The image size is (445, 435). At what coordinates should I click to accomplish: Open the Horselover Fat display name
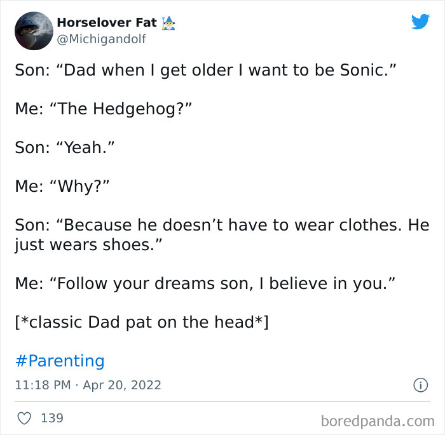point(106,23)
